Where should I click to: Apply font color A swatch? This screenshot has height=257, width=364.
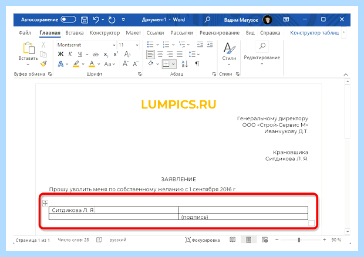pyautogui.click(x=92, y=64)
